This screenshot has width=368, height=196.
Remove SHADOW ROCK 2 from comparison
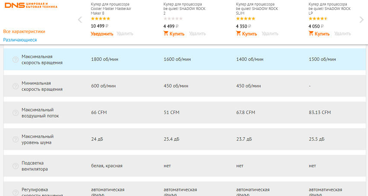[x=197, y=34]
